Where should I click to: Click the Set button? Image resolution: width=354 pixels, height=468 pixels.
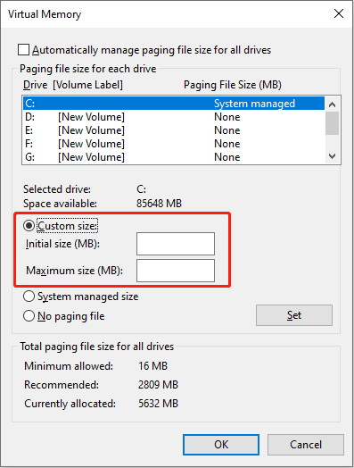coord(294,315)
